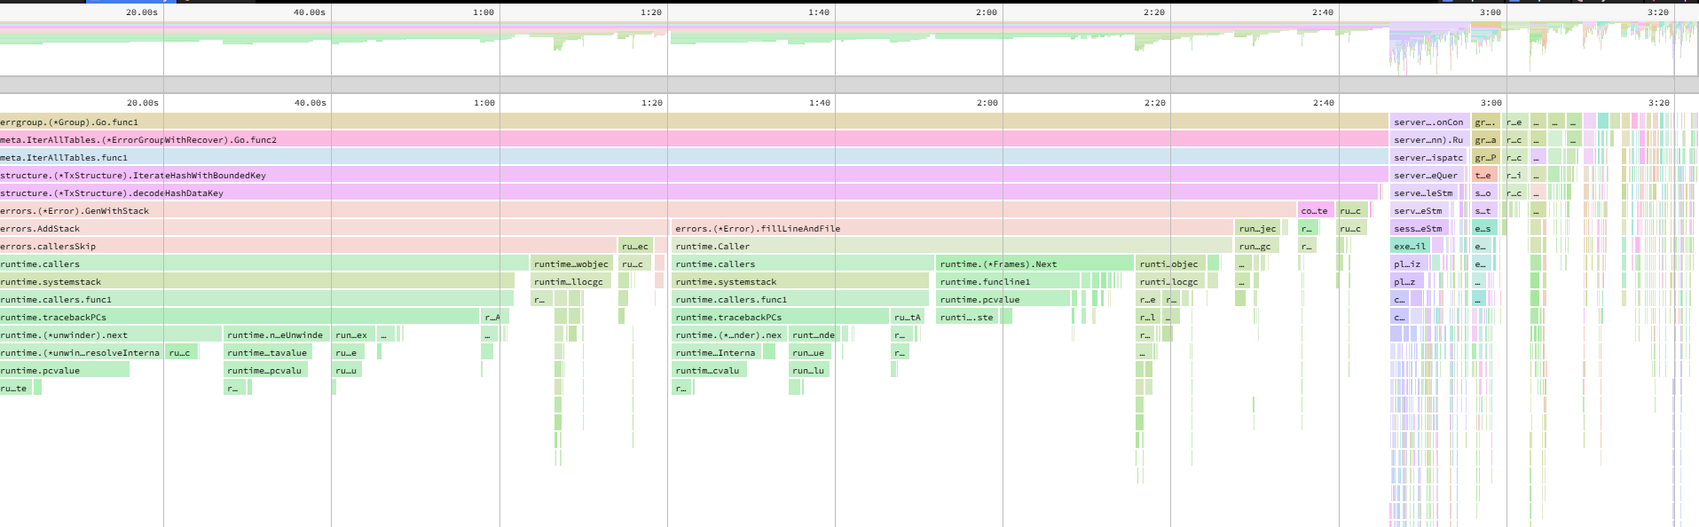Viewport: 1699px width, 527px height.
Task: Click the runti…locgc frame
Action: click(x=1170, y=281)
